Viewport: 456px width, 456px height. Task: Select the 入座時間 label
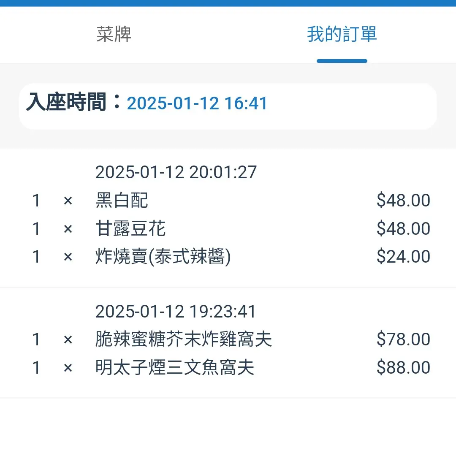coord(66,102)
